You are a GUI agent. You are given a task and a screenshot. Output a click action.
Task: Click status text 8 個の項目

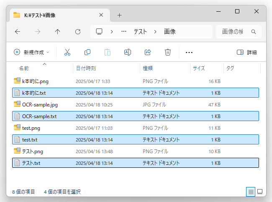tap(23, 192)
